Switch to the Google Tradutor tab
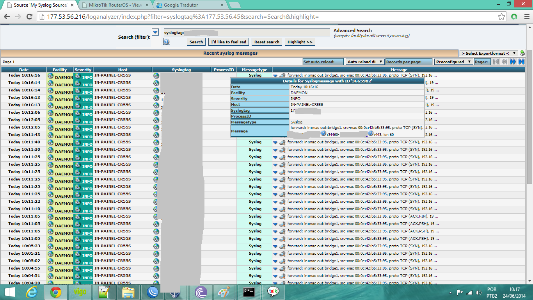Viewport: 533px width, 300px height. (x=189, y=5)
